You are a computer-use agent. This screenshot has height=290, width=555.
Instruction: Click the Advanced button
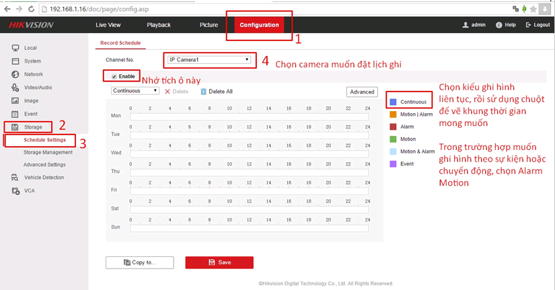pyautogui.click(x=362, y=92)
